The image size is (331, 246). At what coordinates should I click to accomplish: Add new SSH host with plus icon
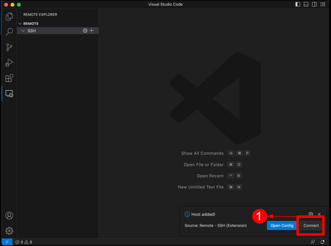click(x=92, y=31)
